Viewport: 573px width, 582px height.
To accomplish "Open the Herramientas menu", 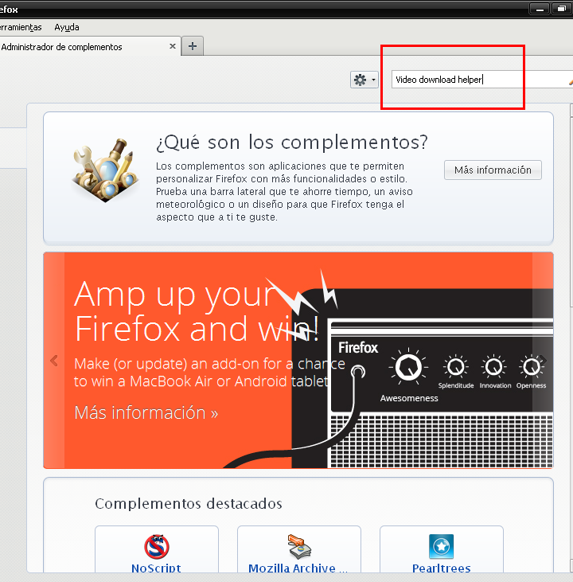I will pos(21,27).
